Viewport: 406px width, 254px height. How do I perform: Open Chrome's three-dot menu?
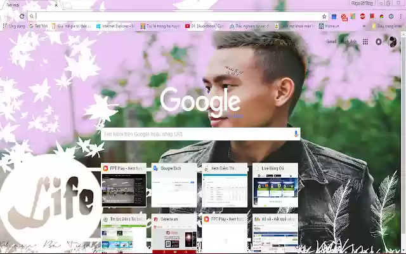[400, 17]
